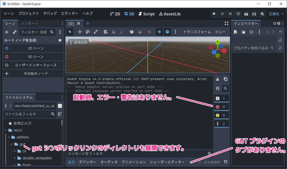Open the プロジェクト menu
Image resolution: width=287 pixels, height=169 pixels.
(x=29, y=13)
